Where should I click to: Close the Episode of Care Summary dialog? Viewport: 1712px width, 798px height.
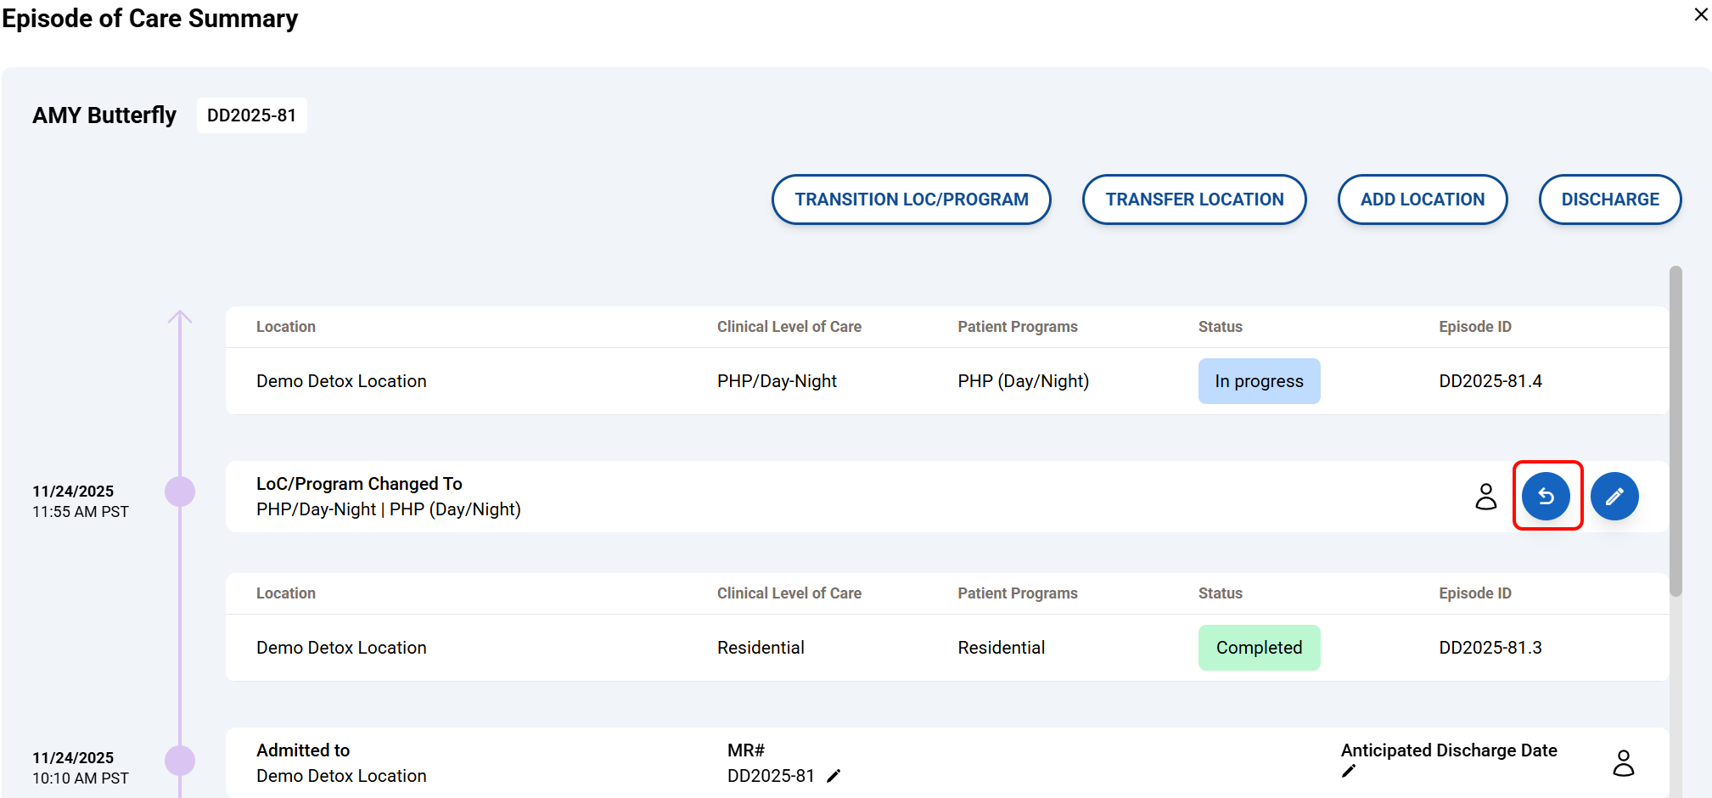pyautogui.click(x=1700, y=14)
